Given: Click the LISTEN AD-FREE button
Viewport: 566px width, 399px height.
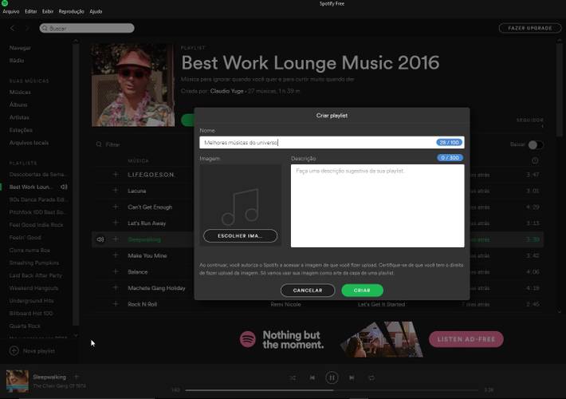Looking at the screenshot, I should click(x=466, y=339).
